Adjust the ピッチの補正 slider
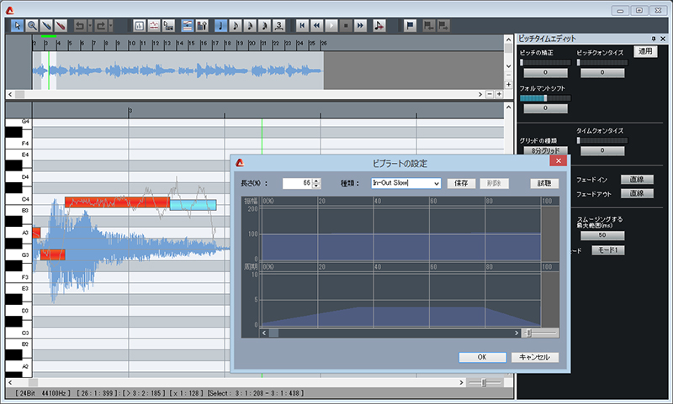673x404 pixels. (x=545, y=62)
